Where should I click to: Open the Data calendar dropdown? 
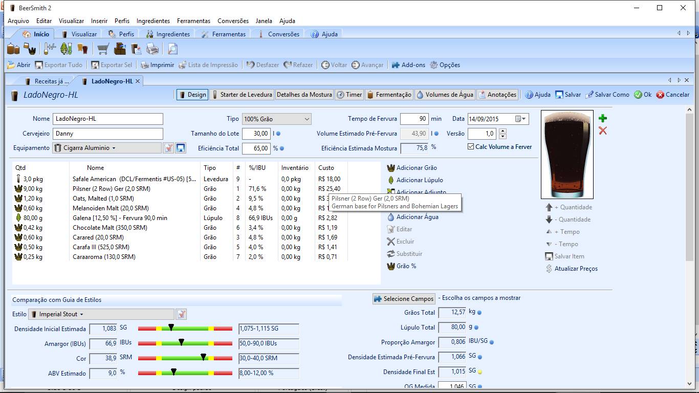pyautogui.click(x=521, y=119)
